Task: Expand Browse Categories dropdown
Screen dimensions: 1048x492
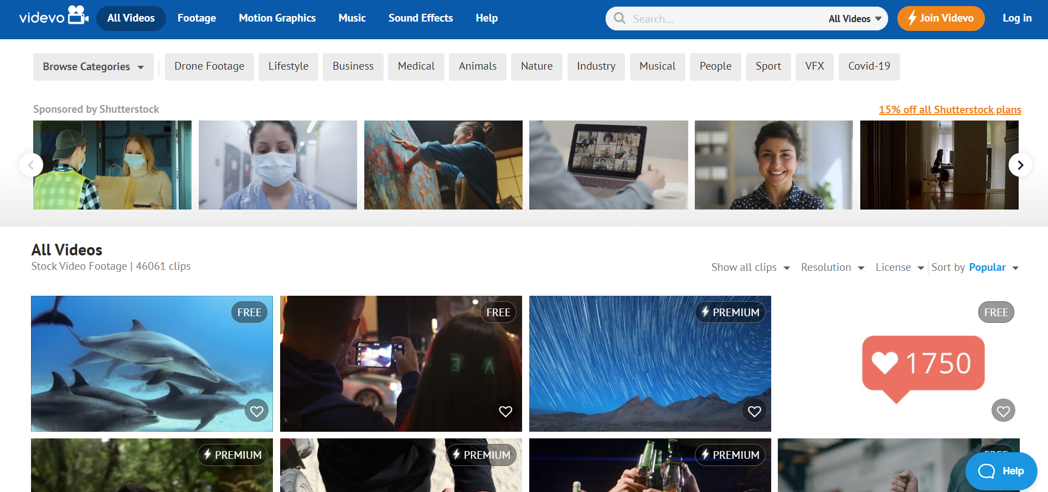Action: tap(94, 67)
